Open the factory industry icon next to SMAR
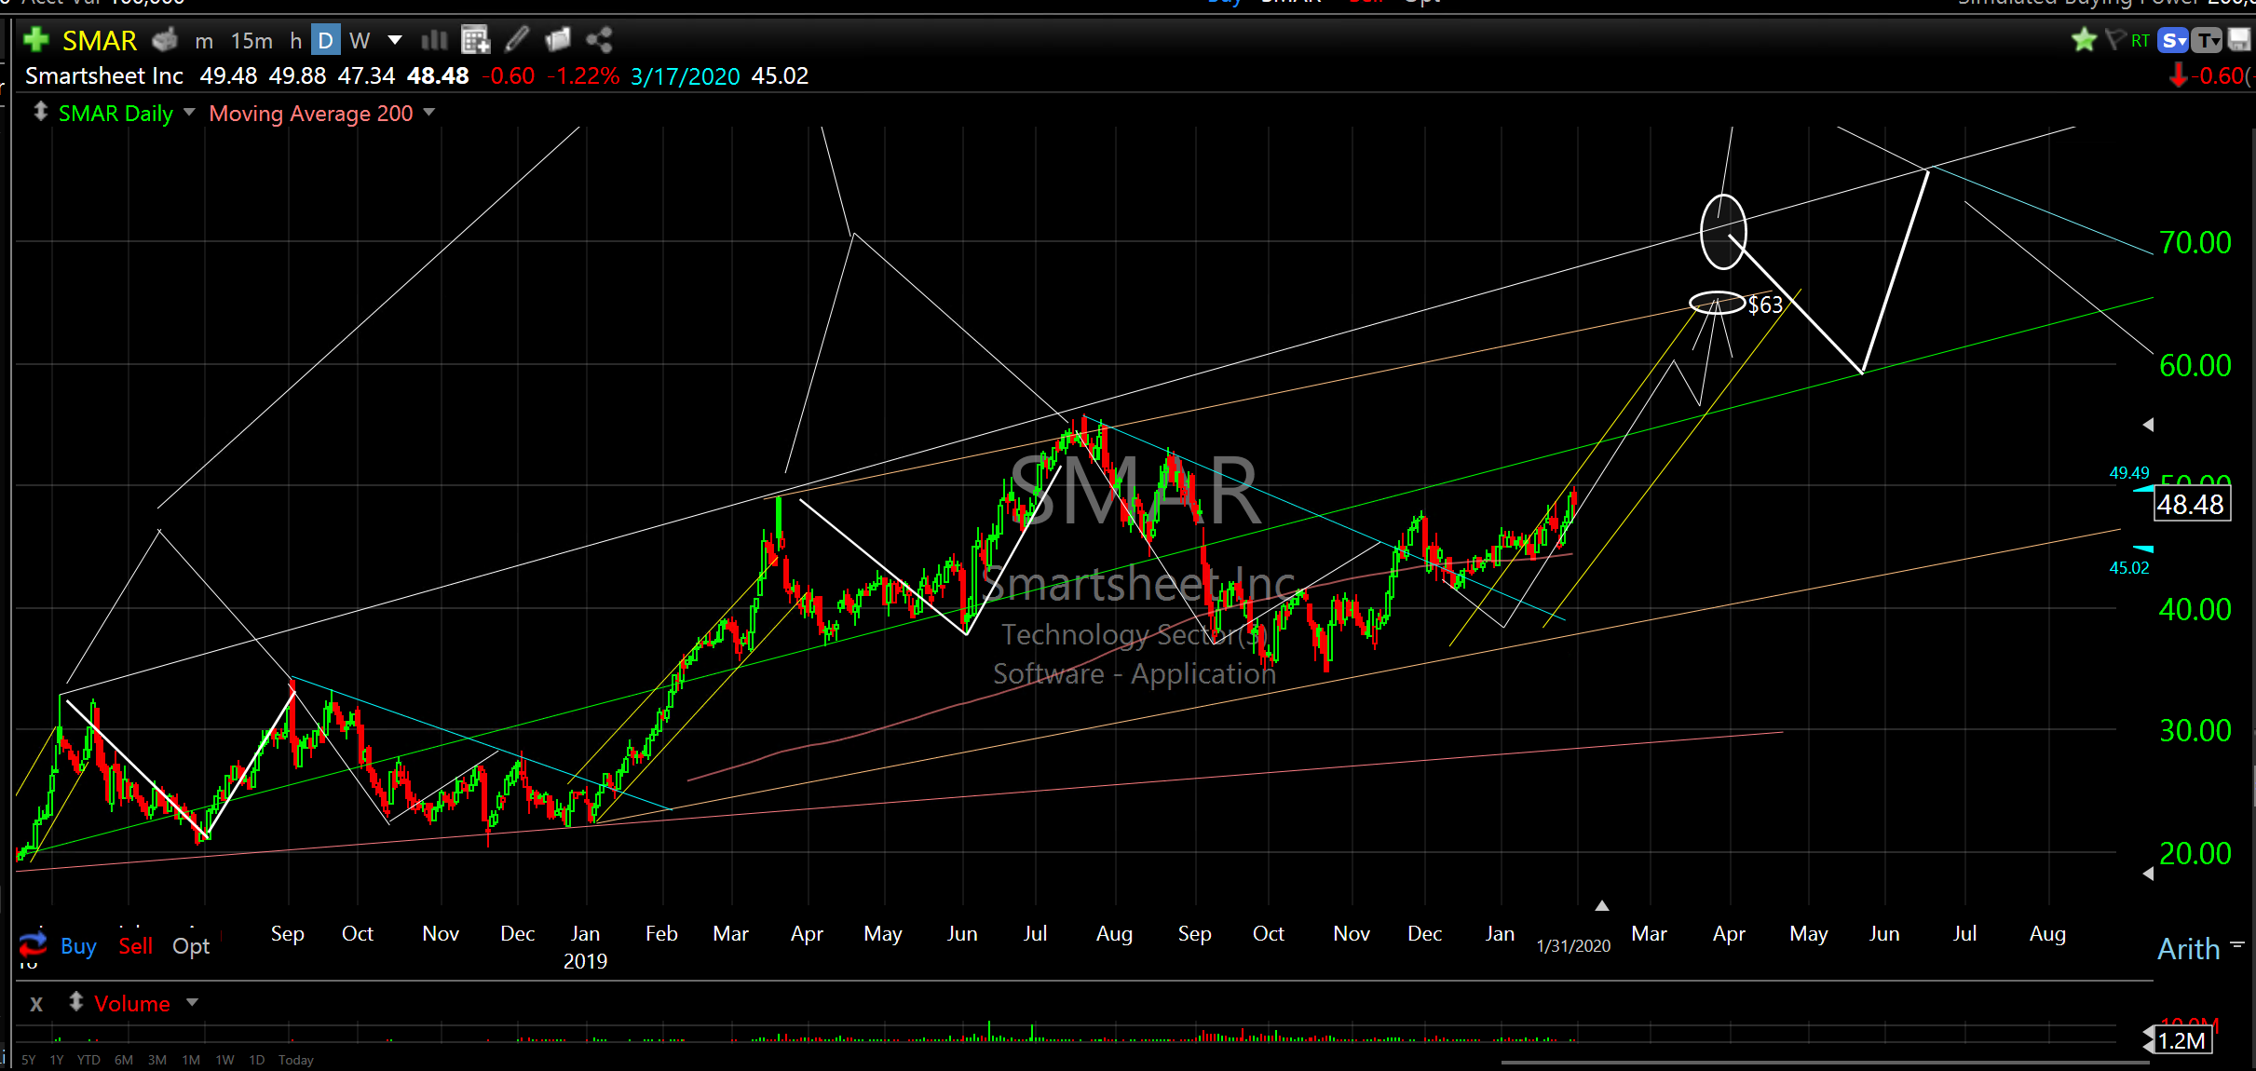 click(x=165, y=40)
